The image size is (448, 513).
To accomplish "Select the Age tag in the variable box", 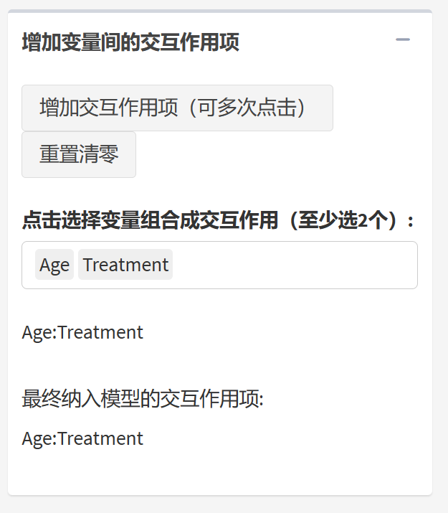I will click(x=54, y=265).
